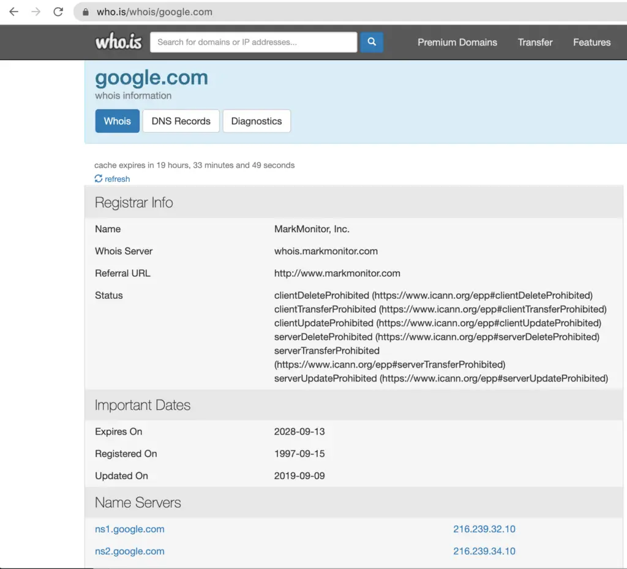
Task: Focus the domain or IP search field
Action: (x=253, y=42)
